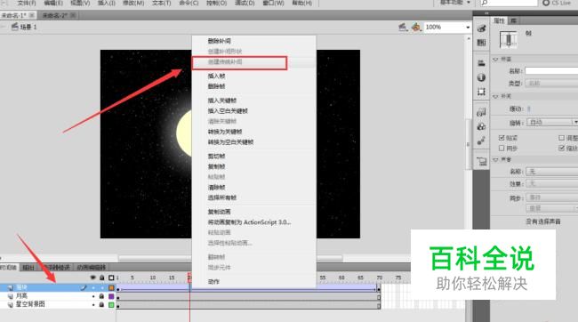578x322 pixels.
Task: Click the CS Live icon
Action: pos(546,3)
